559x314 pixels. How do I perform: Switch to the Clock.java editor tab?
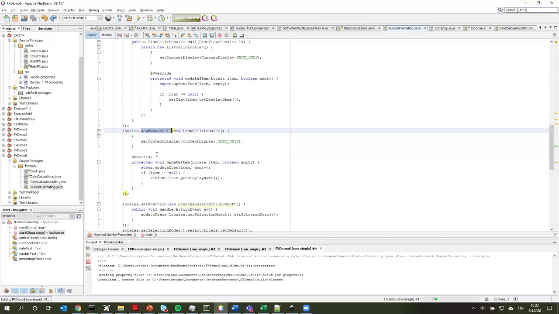478,28
